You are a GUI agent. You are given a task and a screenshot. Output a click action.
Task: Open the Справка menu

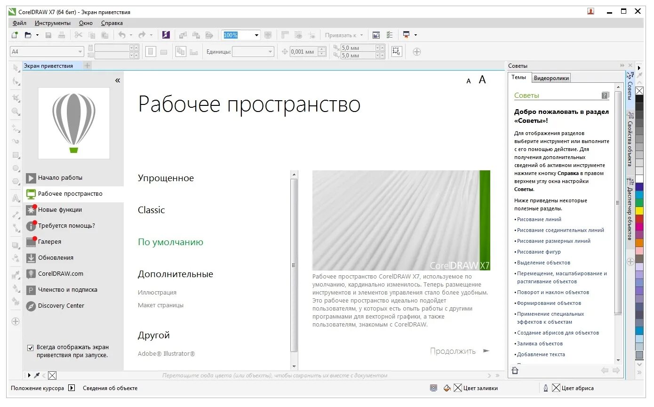coord(112,23)
